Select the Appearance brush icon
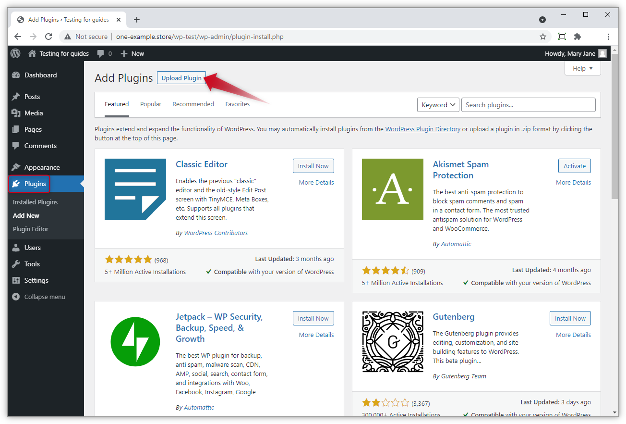The width and height of the screenshot is (626, 424). pyautogui.click(x=16, y=167)
